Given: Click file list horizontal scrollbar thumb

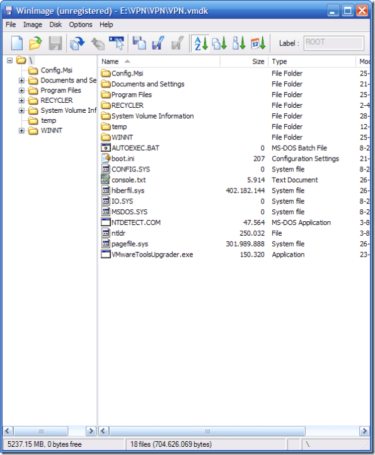Looking at the screenshot, I should pos(207,431).
